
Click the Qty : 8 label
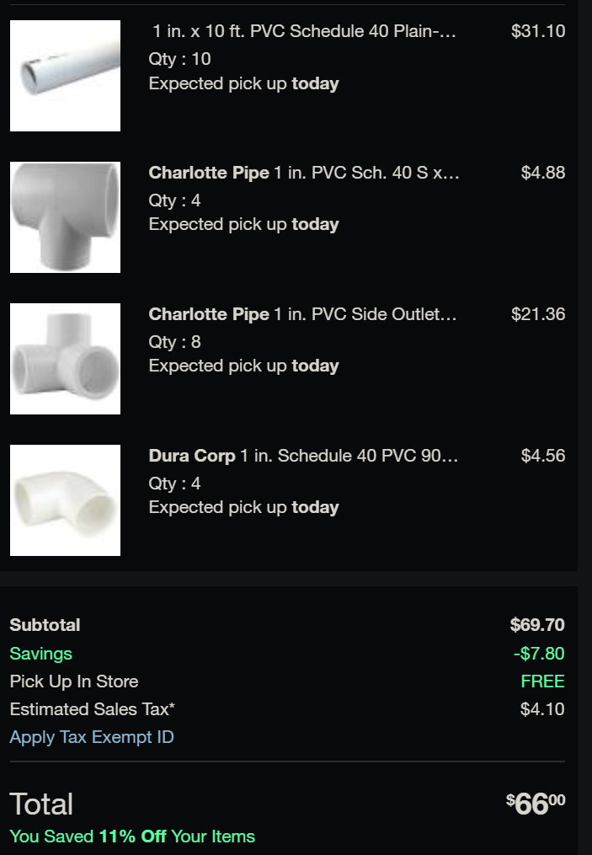coord(175,342)
